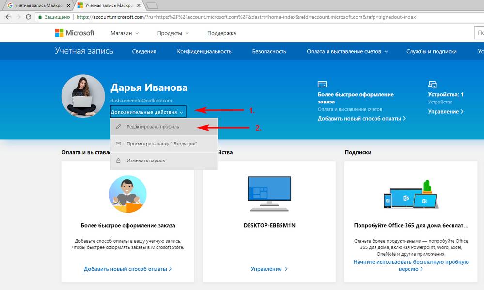Click the Устройства: 1 heading
484x290 pixels.
pos(446,95)
